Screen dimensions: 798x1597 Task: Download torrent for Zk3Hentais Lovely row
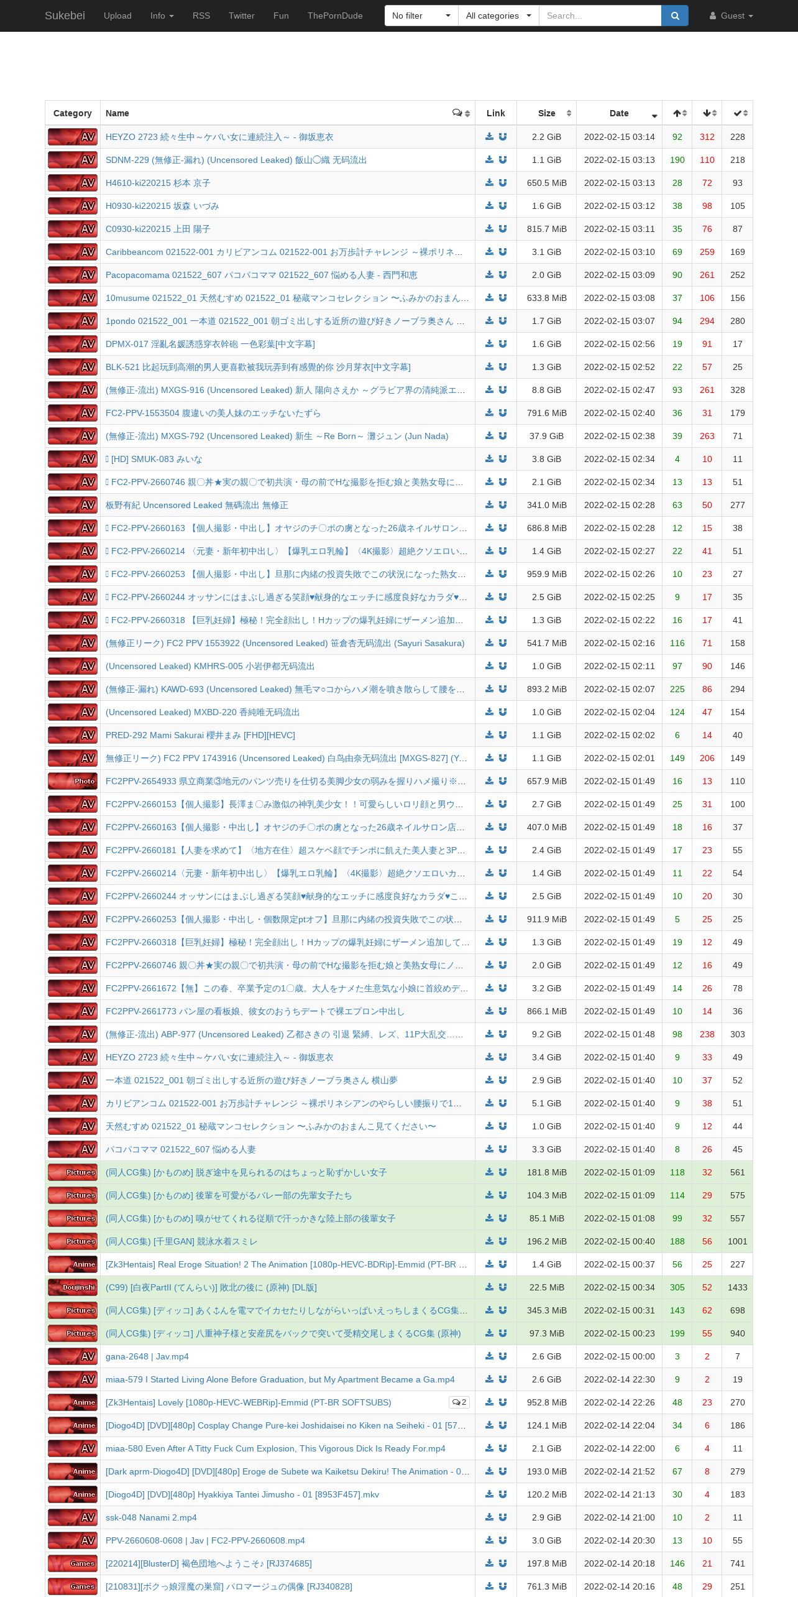pyautogui.click(x=490, y=1402)
